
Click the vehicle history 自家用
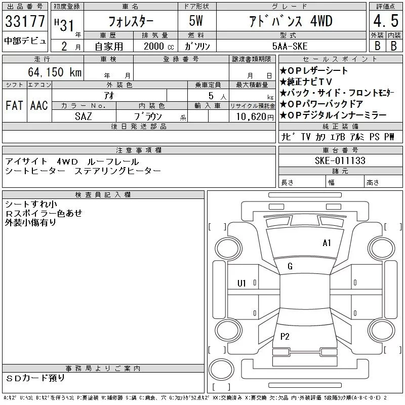click(x=109, y=47)
